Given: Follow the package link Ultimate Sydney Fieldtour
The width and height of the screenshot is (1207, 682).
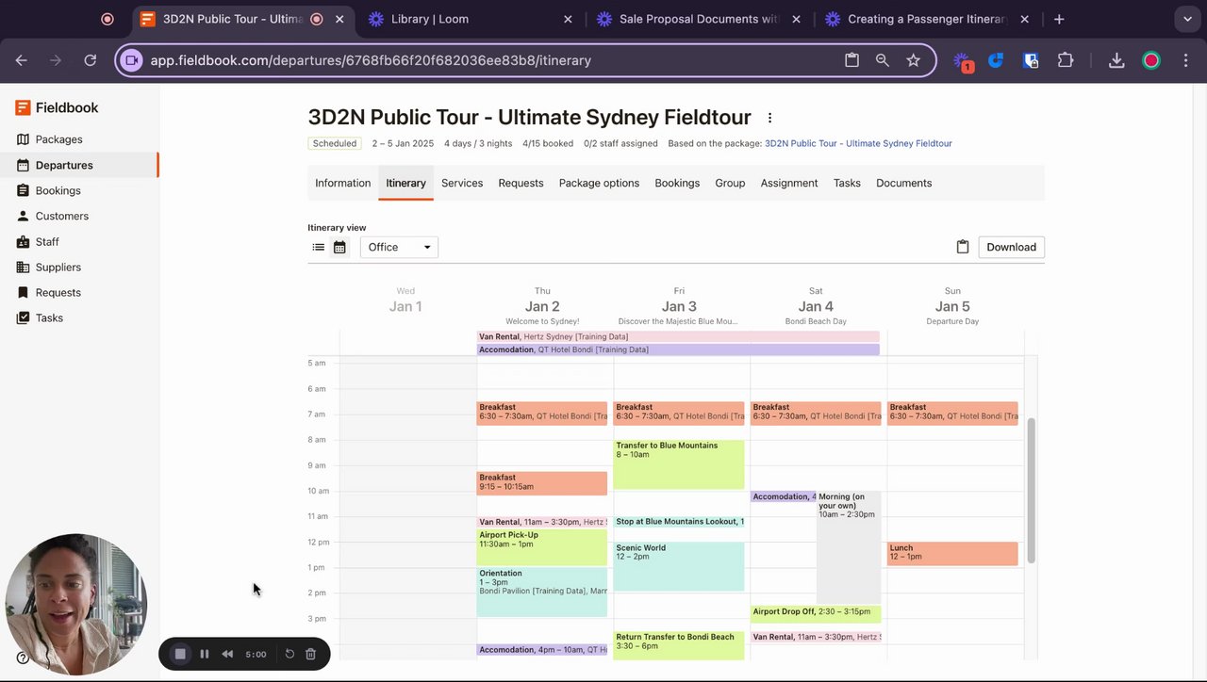Looking at the screenshot, I should pyautogui.click(x=858, y=144).
